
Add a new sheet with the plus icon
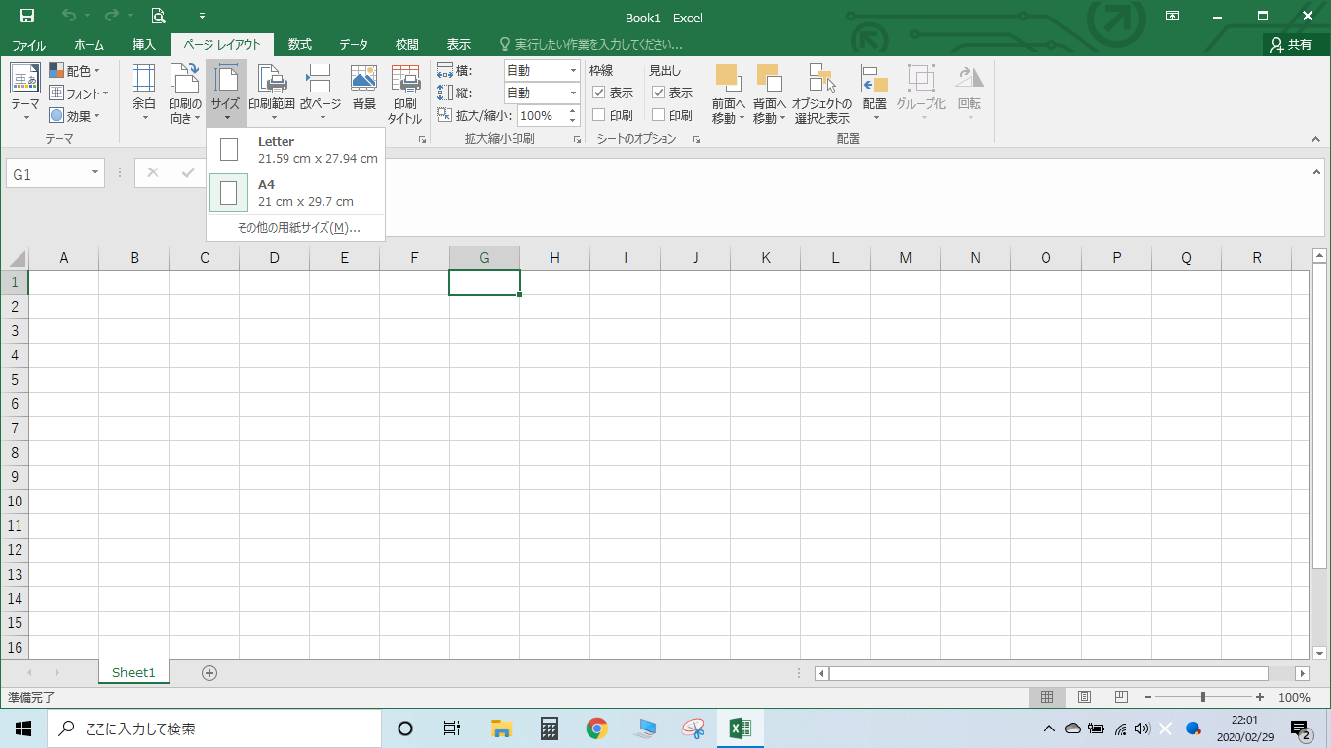pos(209,672)
